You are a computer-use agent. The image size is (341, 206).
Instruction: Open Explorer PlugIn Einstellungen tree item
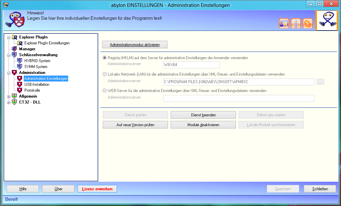pos(47,43)
